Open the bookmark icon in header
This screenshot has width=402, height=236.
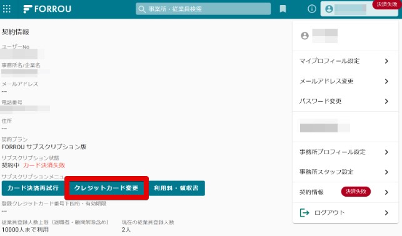click(x=283, y=9)
